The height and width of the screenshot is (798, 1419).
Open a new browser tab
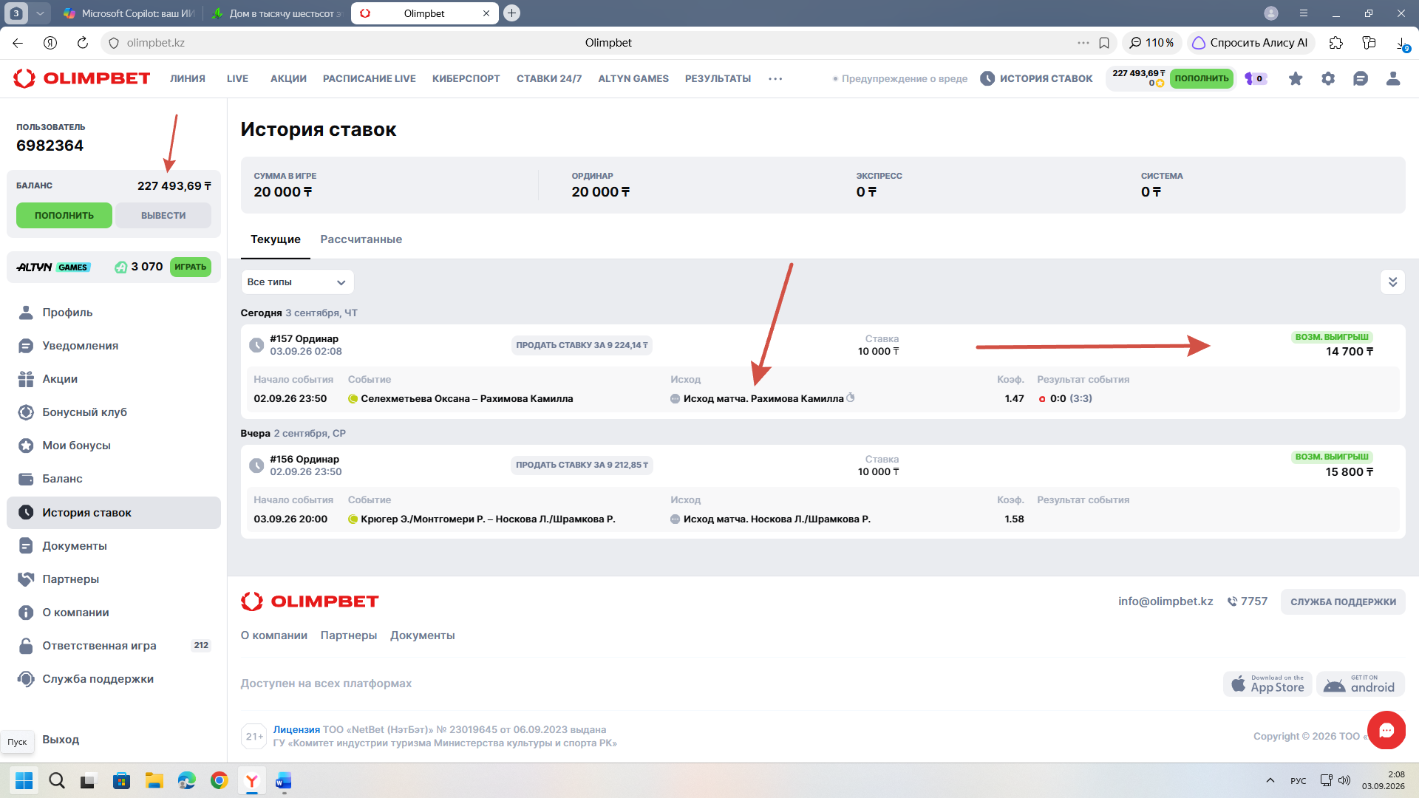coord(511,13)
